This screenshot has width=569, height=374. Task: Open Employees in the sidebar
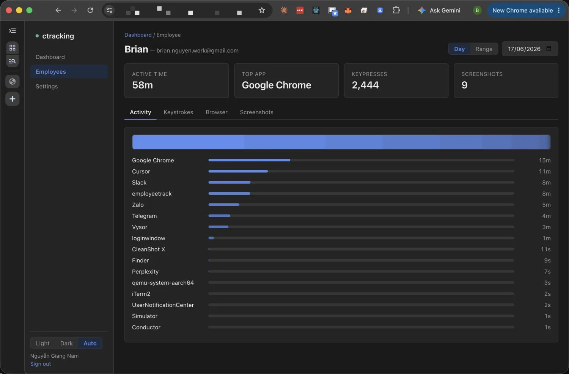coord(69,72)
